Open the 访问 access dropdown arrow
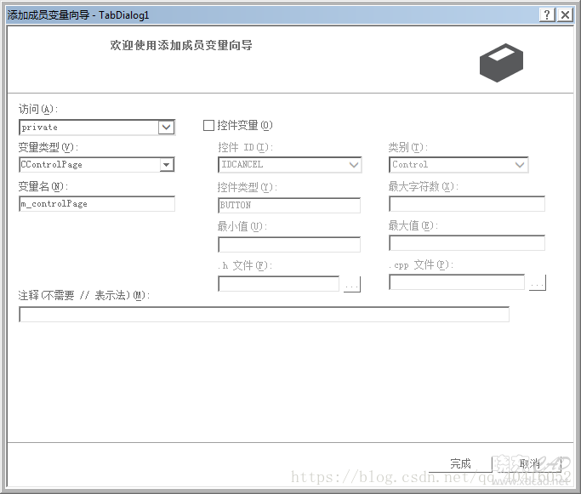581x494 pixels. [x=167, y=128]
